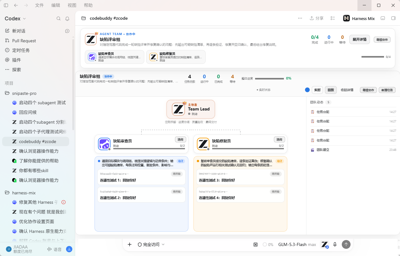400x256 pixels.
Task: Click 追问 on 缺陷修复员 card
Action: tap(279, 140)
